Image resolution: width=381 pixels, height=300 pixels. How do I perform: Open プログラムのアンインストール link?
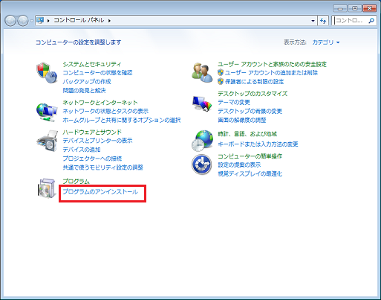point(100,192)
